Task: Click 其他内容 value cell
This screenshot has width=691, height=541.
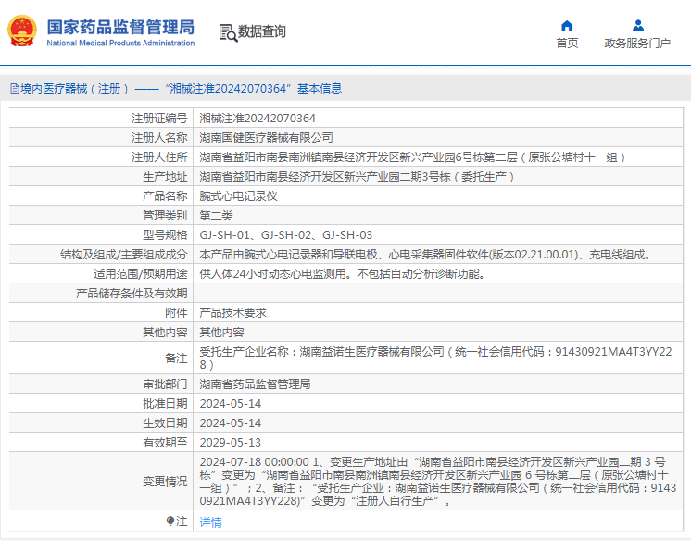Action: [221, 332]
